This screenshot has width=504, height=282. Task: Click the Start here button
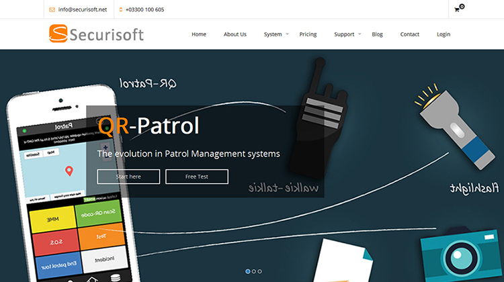coord(128,177)
